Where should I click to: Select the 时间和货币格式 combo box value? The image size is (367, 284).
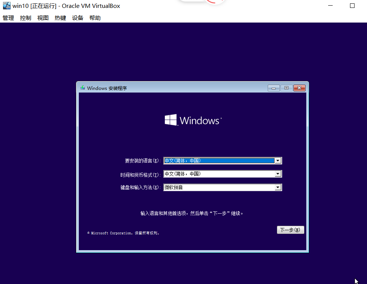click(223, 174)
